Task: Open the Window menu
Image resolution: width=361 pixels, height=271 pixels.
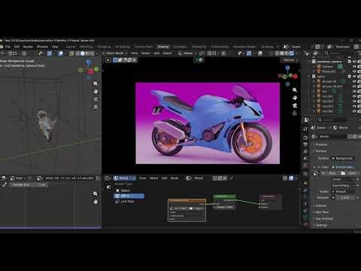Action: (x=42, y=47)
